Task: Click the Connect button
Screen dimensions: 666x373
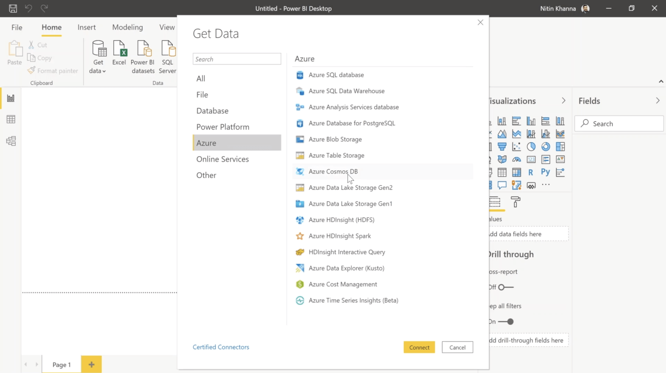Action: point(419,347)
